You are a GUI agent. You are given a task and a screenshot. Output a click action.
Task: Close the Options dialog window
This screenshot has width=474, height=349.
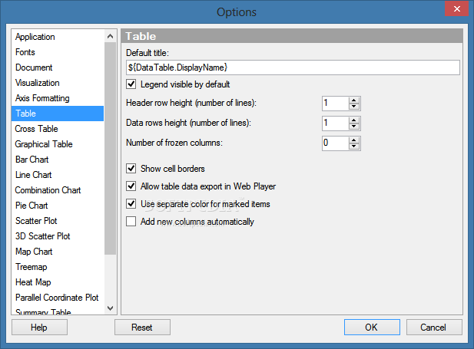coord(457,8)
